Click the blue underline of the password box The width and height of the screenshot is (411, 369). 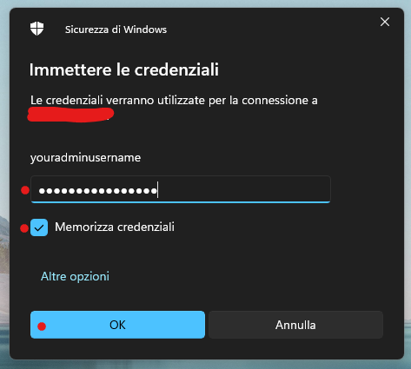click(x=181, y=202)
